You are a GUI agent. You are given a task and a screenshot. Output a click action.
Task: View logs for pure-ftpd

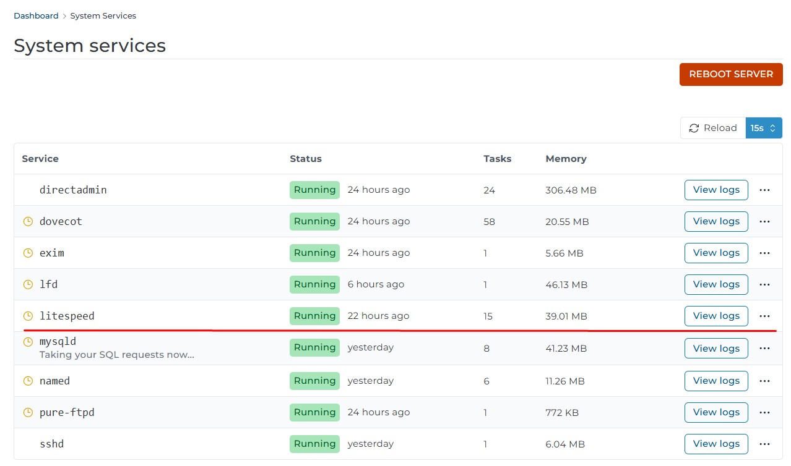(x=716, y=412)
